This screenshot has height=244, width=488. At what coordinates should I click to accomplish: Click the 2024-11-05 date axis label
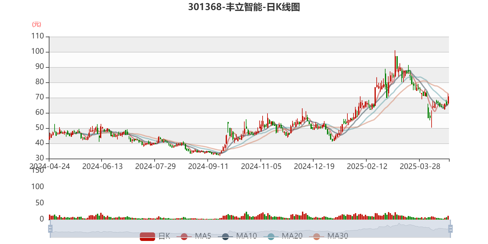pyautogui.click(x=261, y=167)
